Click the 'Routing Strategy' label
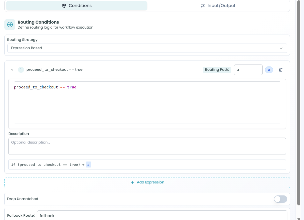 pos(22,40)
